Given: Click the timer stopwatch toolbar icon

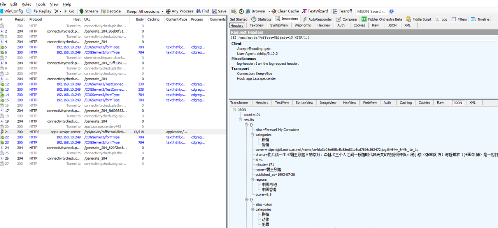Looking at the screenshot, I should [x=241, y=11].
